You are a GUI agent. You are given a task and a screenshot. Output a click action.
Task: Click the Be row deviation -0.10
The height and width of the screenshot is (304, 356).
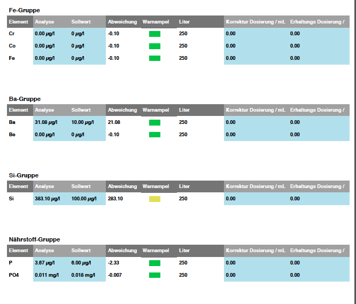pyautogui.click(x=113, y=135)
